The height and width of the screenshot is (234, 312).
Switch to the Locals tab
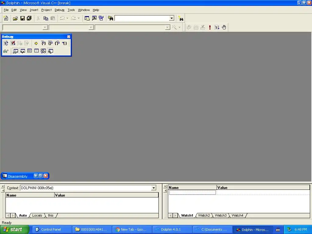(x=37, y=215)
